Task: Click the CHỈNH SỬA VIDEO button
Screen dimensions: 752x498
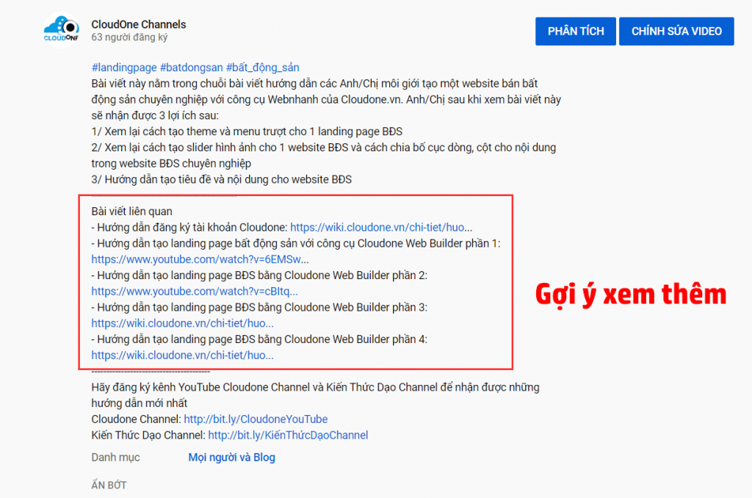Action: tap(676, 31)
